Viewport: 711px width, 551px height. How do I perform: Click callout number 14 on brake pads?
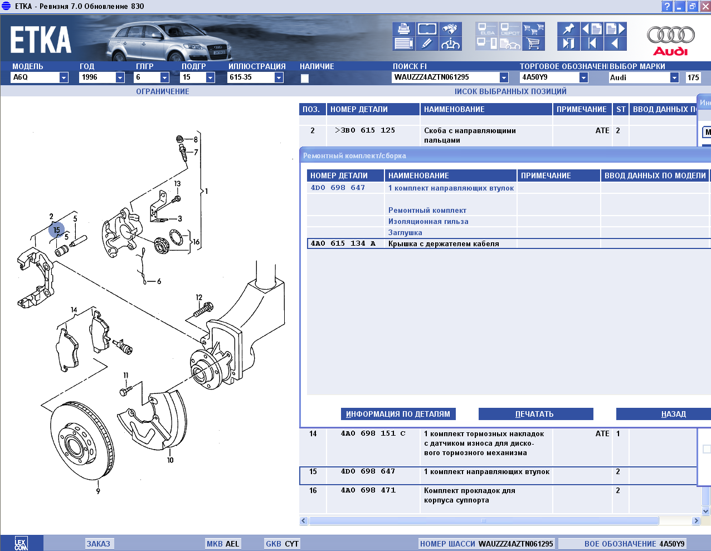click(74, 310)
